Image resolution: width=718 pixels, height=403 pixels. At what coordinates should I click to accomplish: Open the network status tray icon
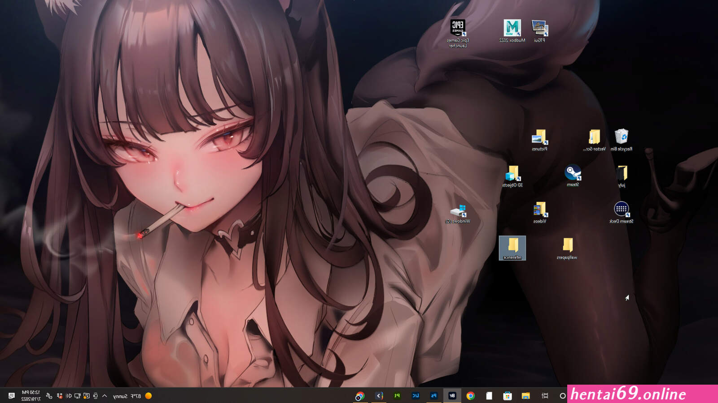tap(78, 396)
